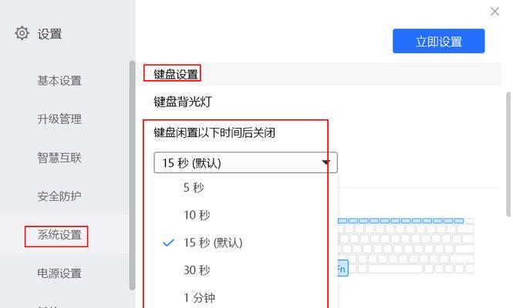Collapse the idle time dropdown arrow
This screenshot has height=308, width=513.
[x=326, y=162]
